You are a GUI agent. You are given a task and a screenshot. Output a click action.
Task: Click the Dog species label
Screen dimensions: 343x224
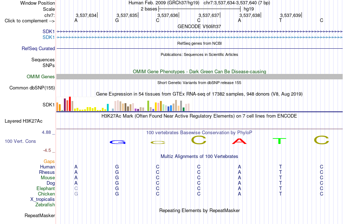click(51, 183)
